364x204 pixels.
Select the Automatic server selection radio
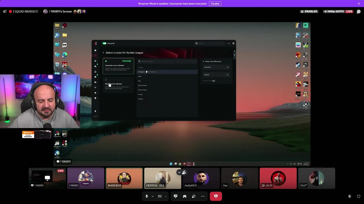(x=106, y=61)
